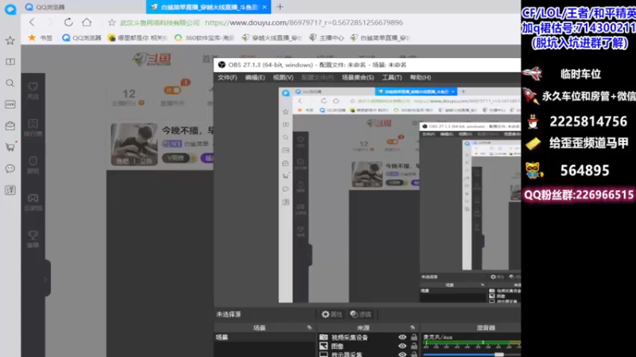Image resolution: width=636 pixels, height=357 pixels.
Task: Open the briefcase toolbox icon in sidebar
Action: pyautogui.click(x=10, y=126)
